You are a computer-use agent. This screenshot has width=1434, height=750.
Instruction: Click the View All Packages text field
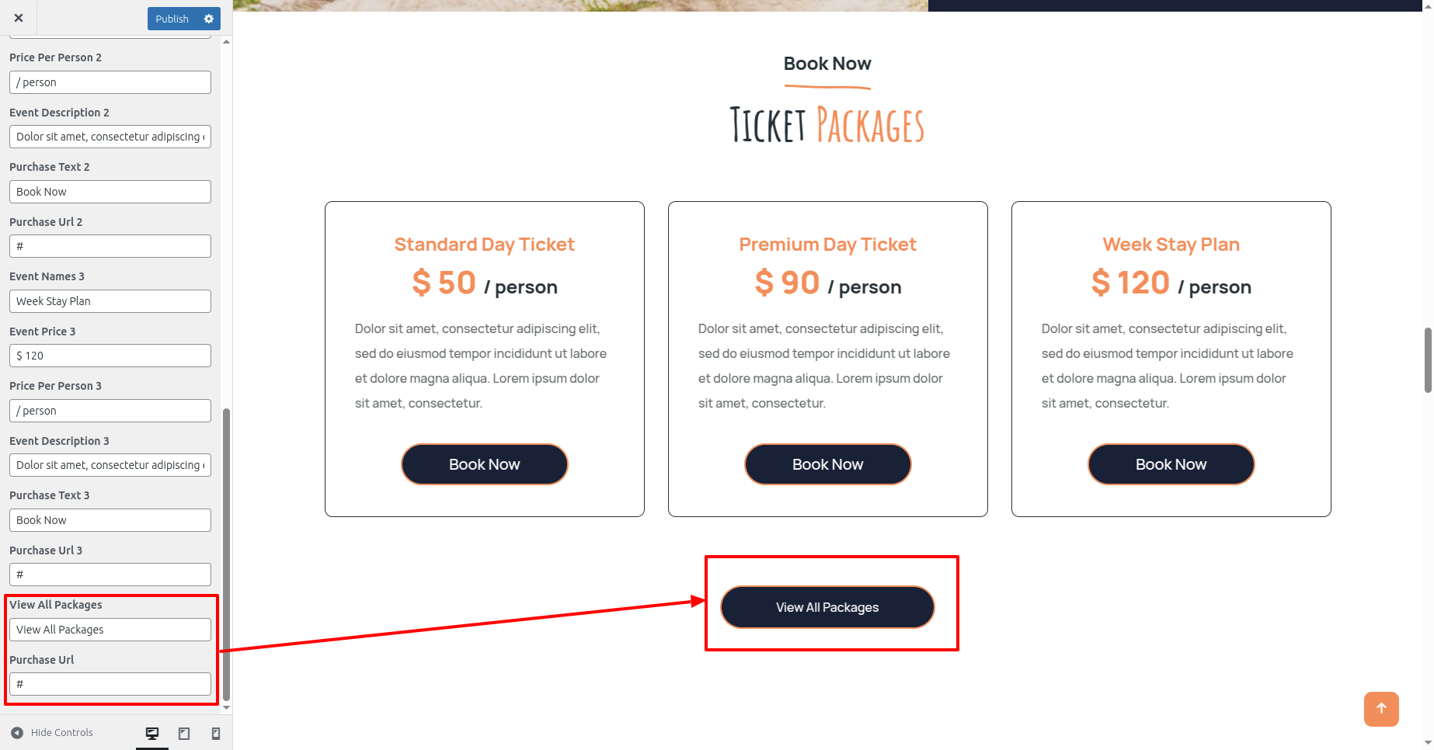click(x=110, y=630)
